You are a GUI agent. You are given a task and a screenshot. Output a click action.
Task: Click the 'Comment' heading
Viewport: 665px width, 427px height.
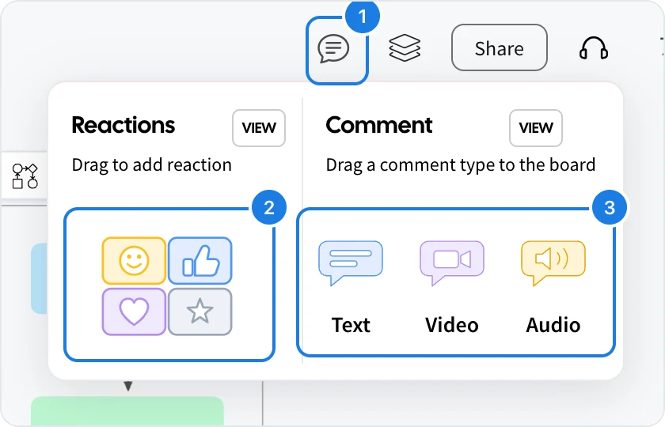pos(379,125)
